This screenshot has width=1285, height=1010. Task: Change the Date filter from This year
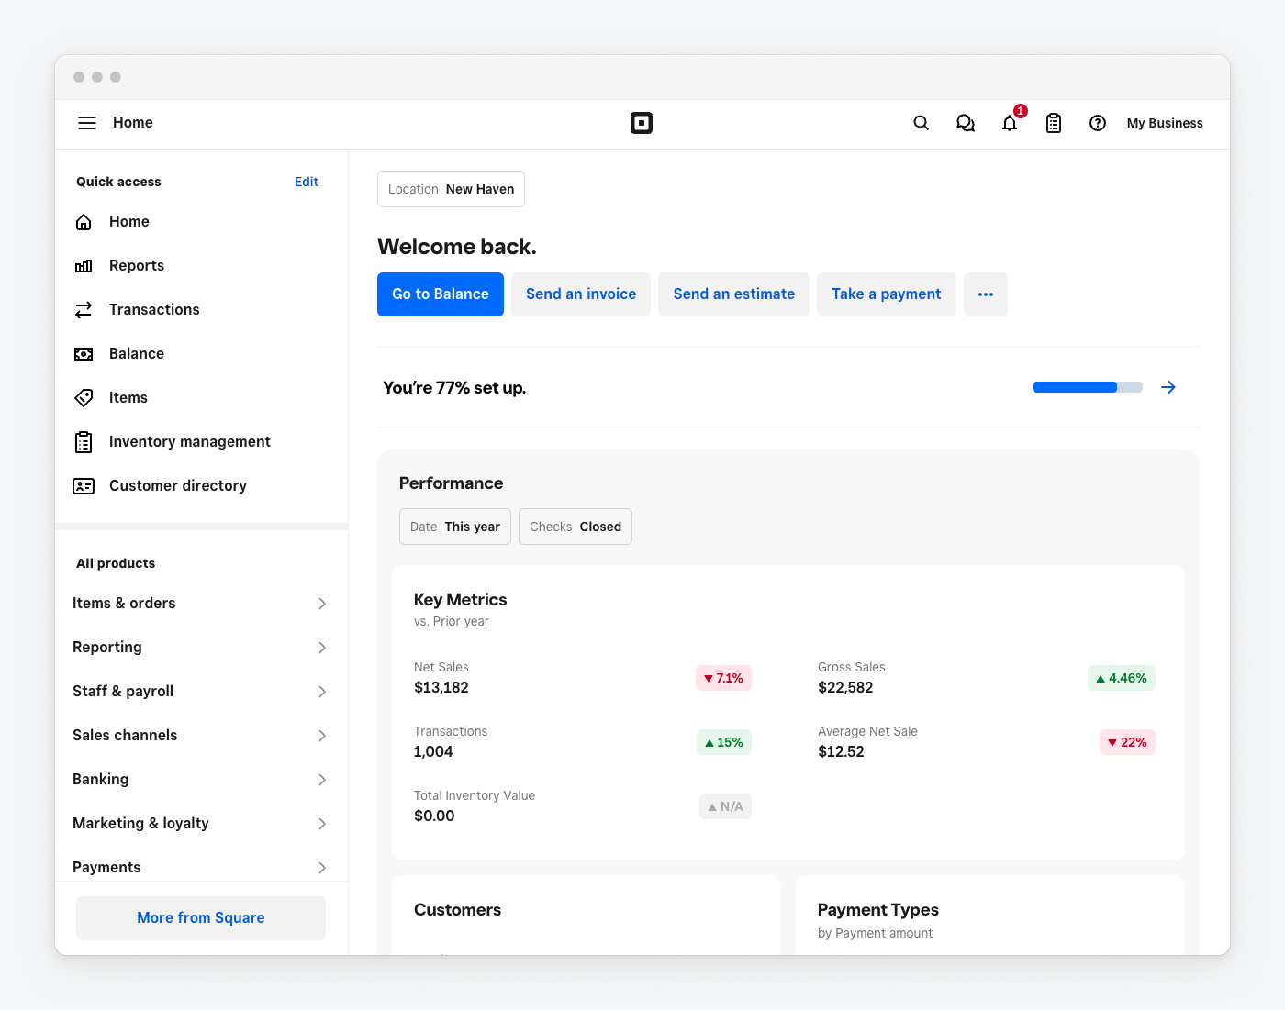click(x=454, y=527)
